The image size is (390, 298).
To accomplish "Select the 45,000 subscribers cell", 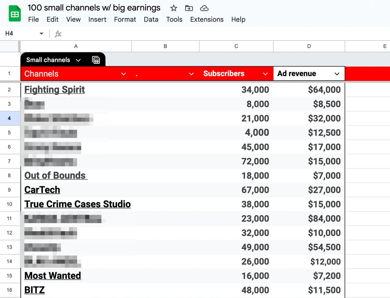I will point(236,147).
